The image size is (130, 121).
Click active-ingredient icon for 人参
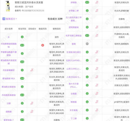coord(97,77)
